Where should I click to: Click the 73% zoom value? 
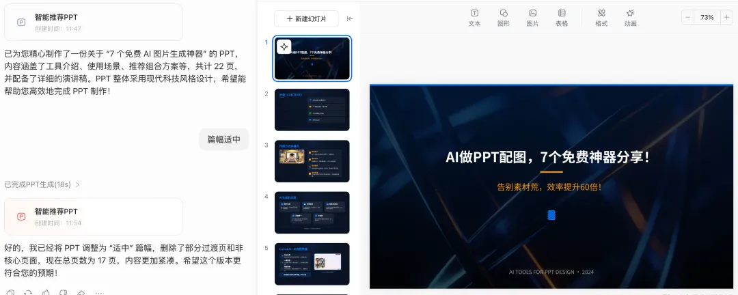707,17
